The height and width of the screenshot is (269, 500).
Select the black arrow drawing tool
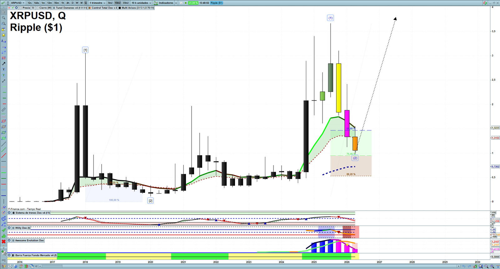(x=4, y=63)
